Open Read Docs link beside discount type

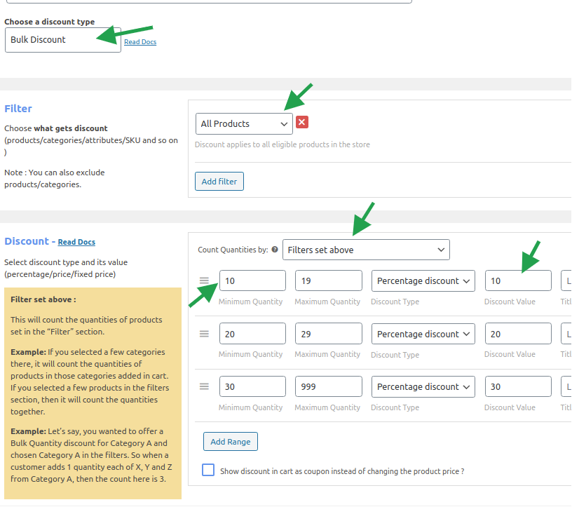tap(140, 42)
